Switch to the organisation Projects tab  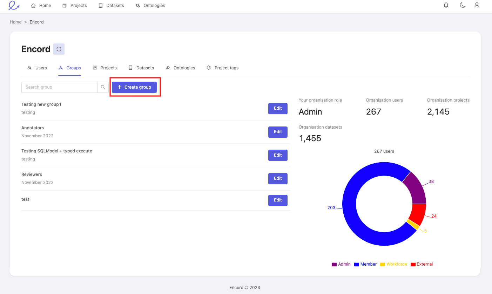click(x=105, y=68)
